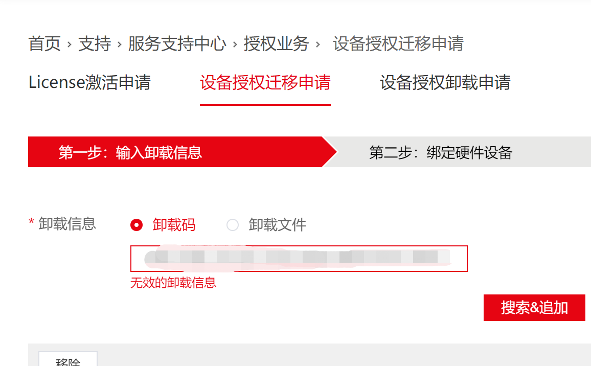Switch to the License激活申请 tab
This screenshot has height=366, width=591.
click(89, 82)
